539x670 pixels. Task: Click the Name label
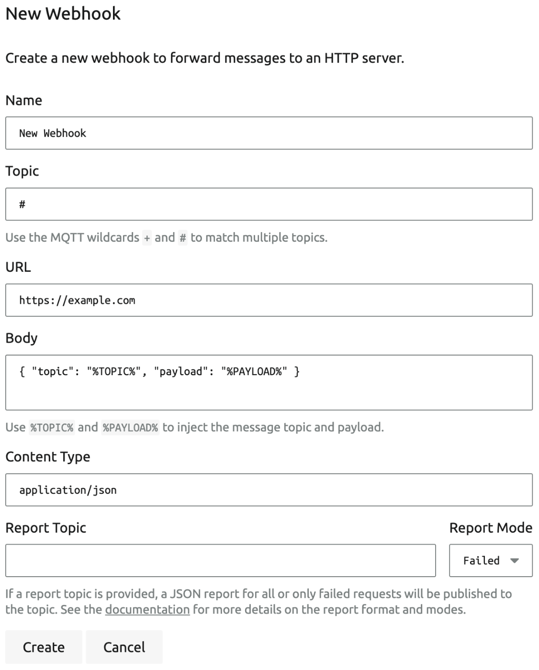[x=24, y=100]
